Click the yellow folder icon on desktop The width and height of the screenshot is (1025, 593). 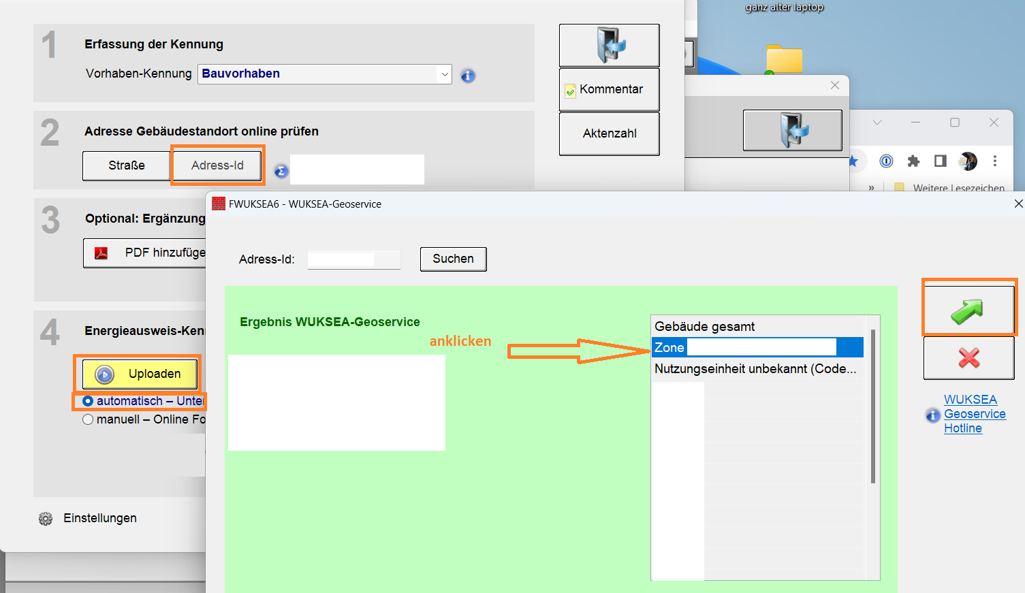click(x=784, y=60)
